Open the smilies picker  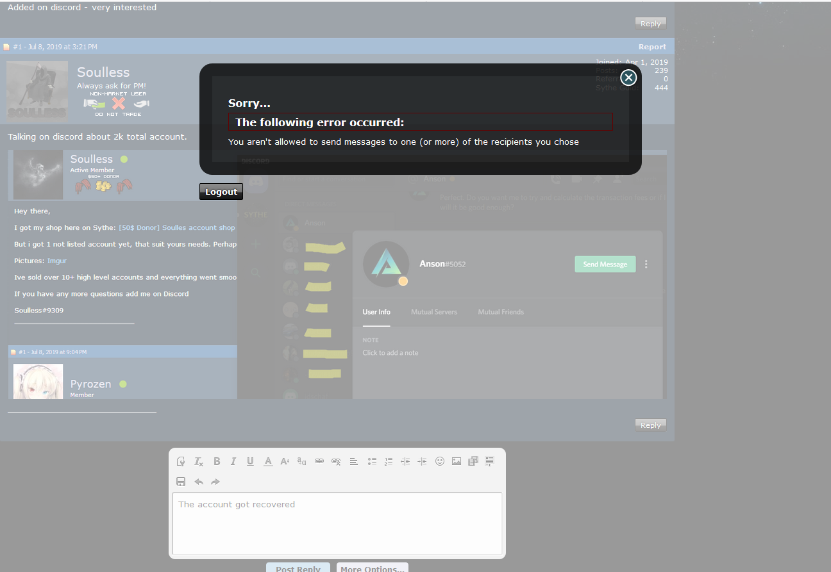coord(440,461)
